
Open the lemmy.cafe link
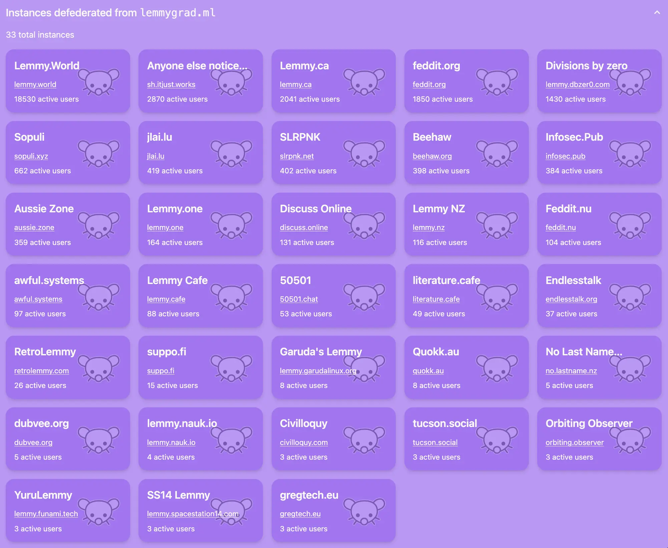pos(166,299)
